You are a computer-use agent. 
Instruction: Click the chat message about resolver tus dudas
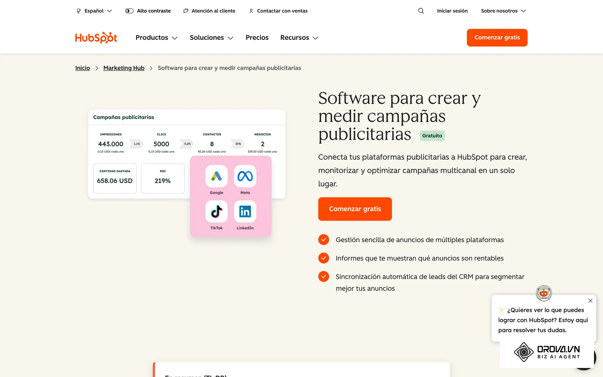point(543,320)
